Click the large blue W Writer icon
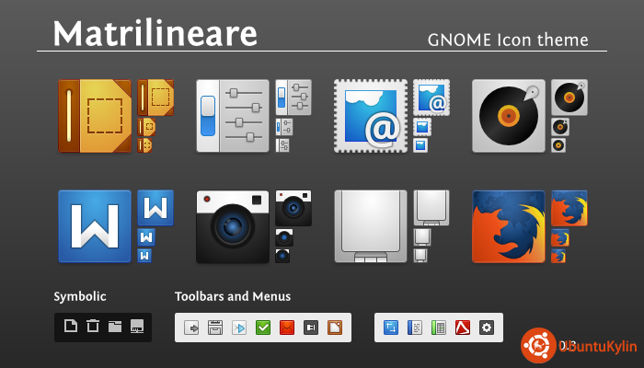 click(x=95, y=226)
